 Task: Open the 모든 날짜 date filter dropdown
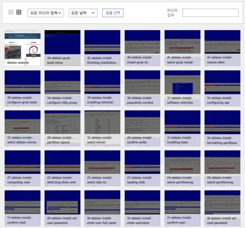[83, 13]
